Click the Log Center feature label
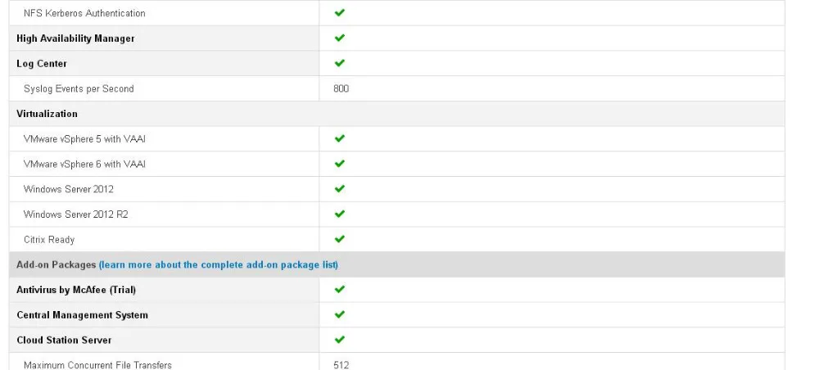819x370 pixels. (42, 64)
